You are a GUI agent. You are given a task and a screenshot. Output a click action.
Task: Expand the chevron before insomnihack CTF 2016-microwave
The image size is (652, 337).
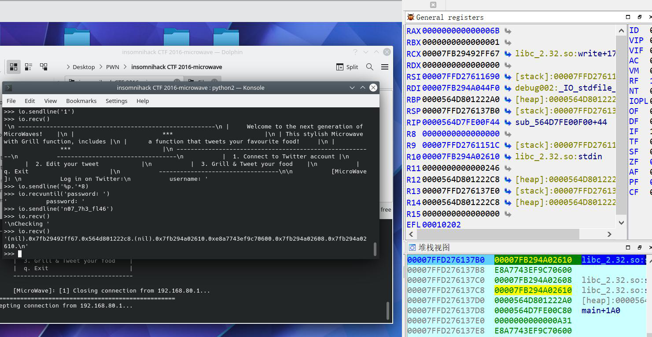(x=125, y=67)
